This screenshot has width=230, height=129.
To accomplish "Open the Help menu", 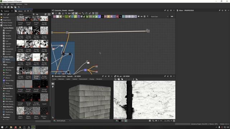I will (26, 4).
